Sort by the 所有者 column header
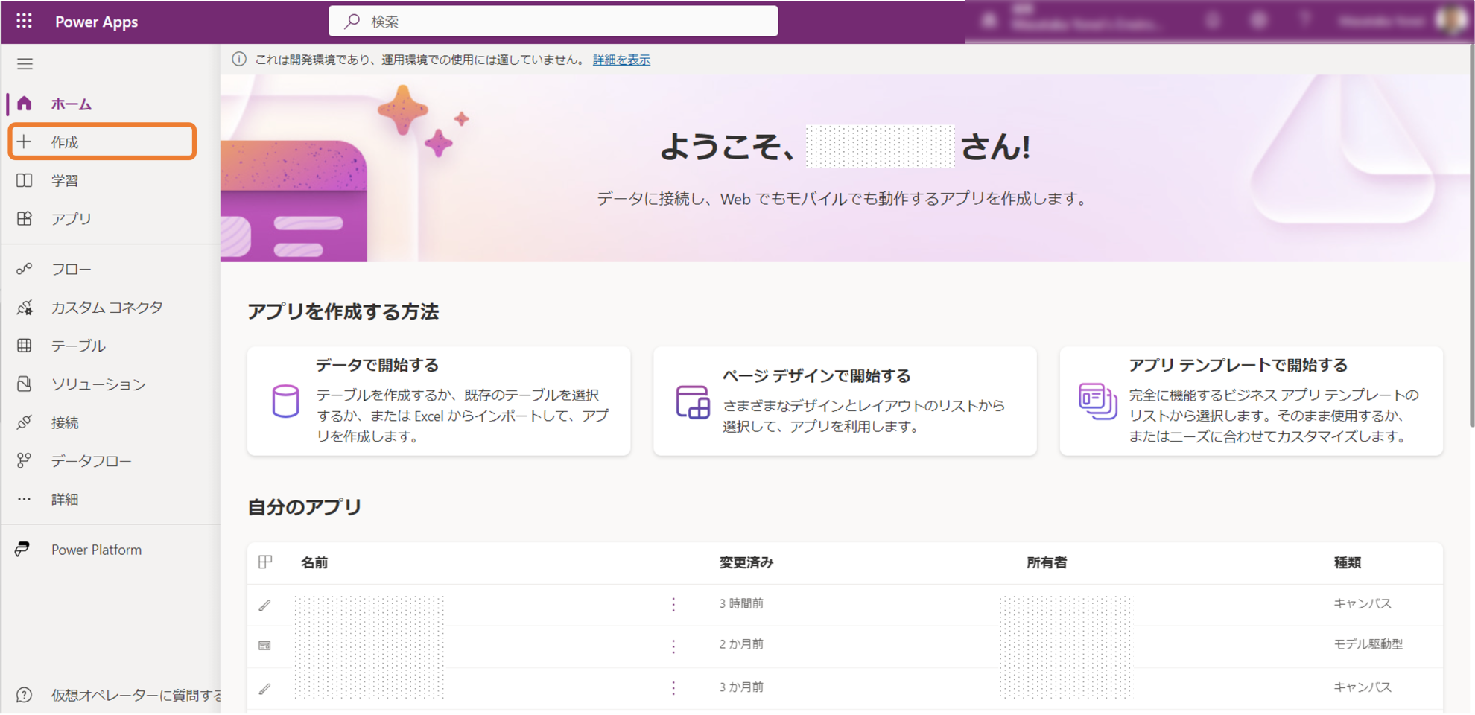The height and width of the screenshot is (715, 1475). 1047,562
